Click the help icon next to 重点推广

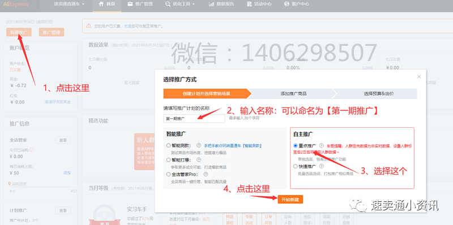(x=322, y=145)
